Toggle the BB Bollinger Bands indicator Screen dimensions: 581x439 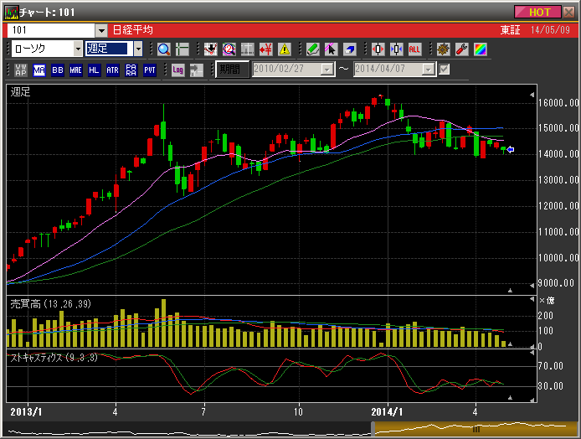[x=58, y=70]
